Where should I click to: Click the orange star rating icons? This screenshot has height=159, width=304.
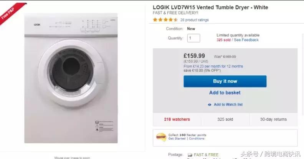[x=165, y=20]
